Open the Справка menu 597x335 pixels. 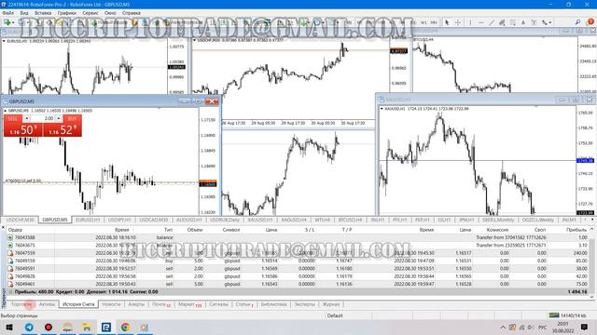click(x=132, y=13)
